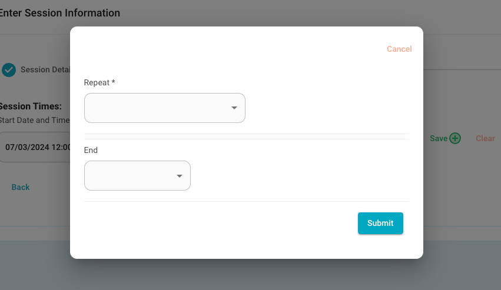Click the green plus circle icon
This screenshot has height=290, width=501.
[x=455, y=138]
